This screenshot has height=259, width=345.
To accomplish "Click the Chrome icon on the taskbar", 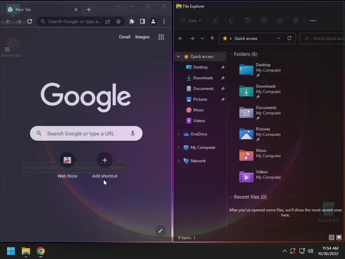I will pyautogui.click(x=41, y=251).
